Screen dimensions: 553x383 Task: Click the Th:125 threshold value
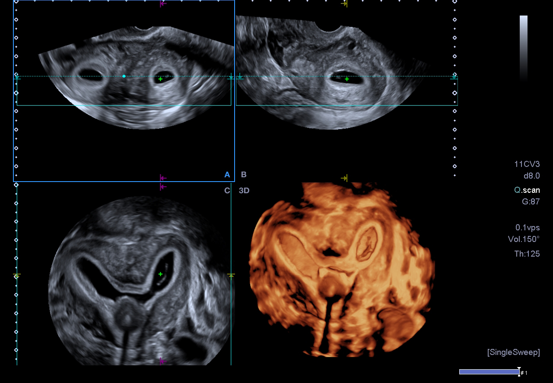(527, 254)
